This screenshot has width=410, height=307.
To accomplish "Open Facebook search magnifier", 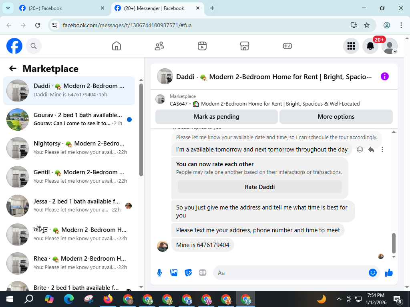I will 34,46.
